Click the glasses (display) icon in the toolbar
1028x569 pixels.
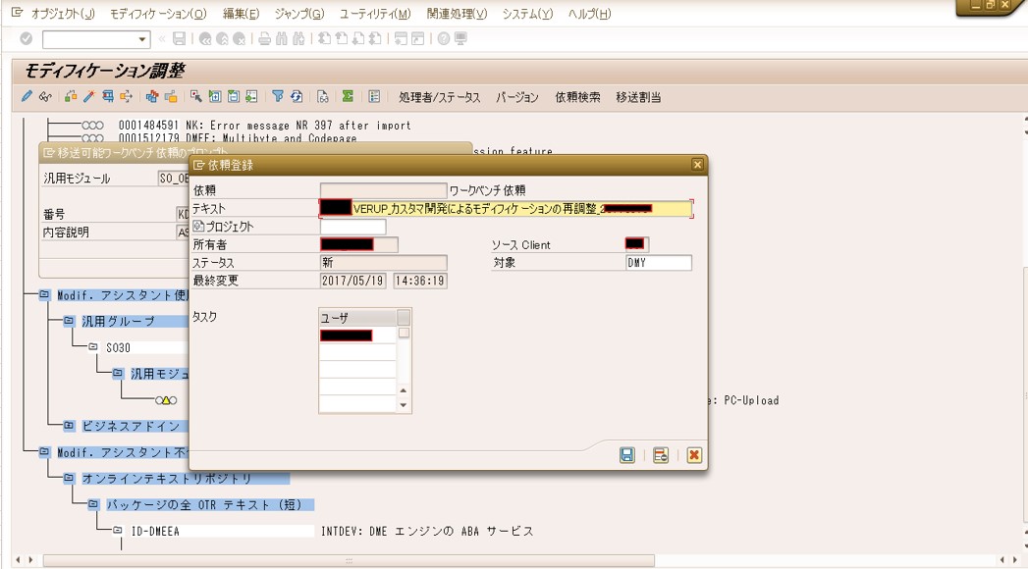45,97
